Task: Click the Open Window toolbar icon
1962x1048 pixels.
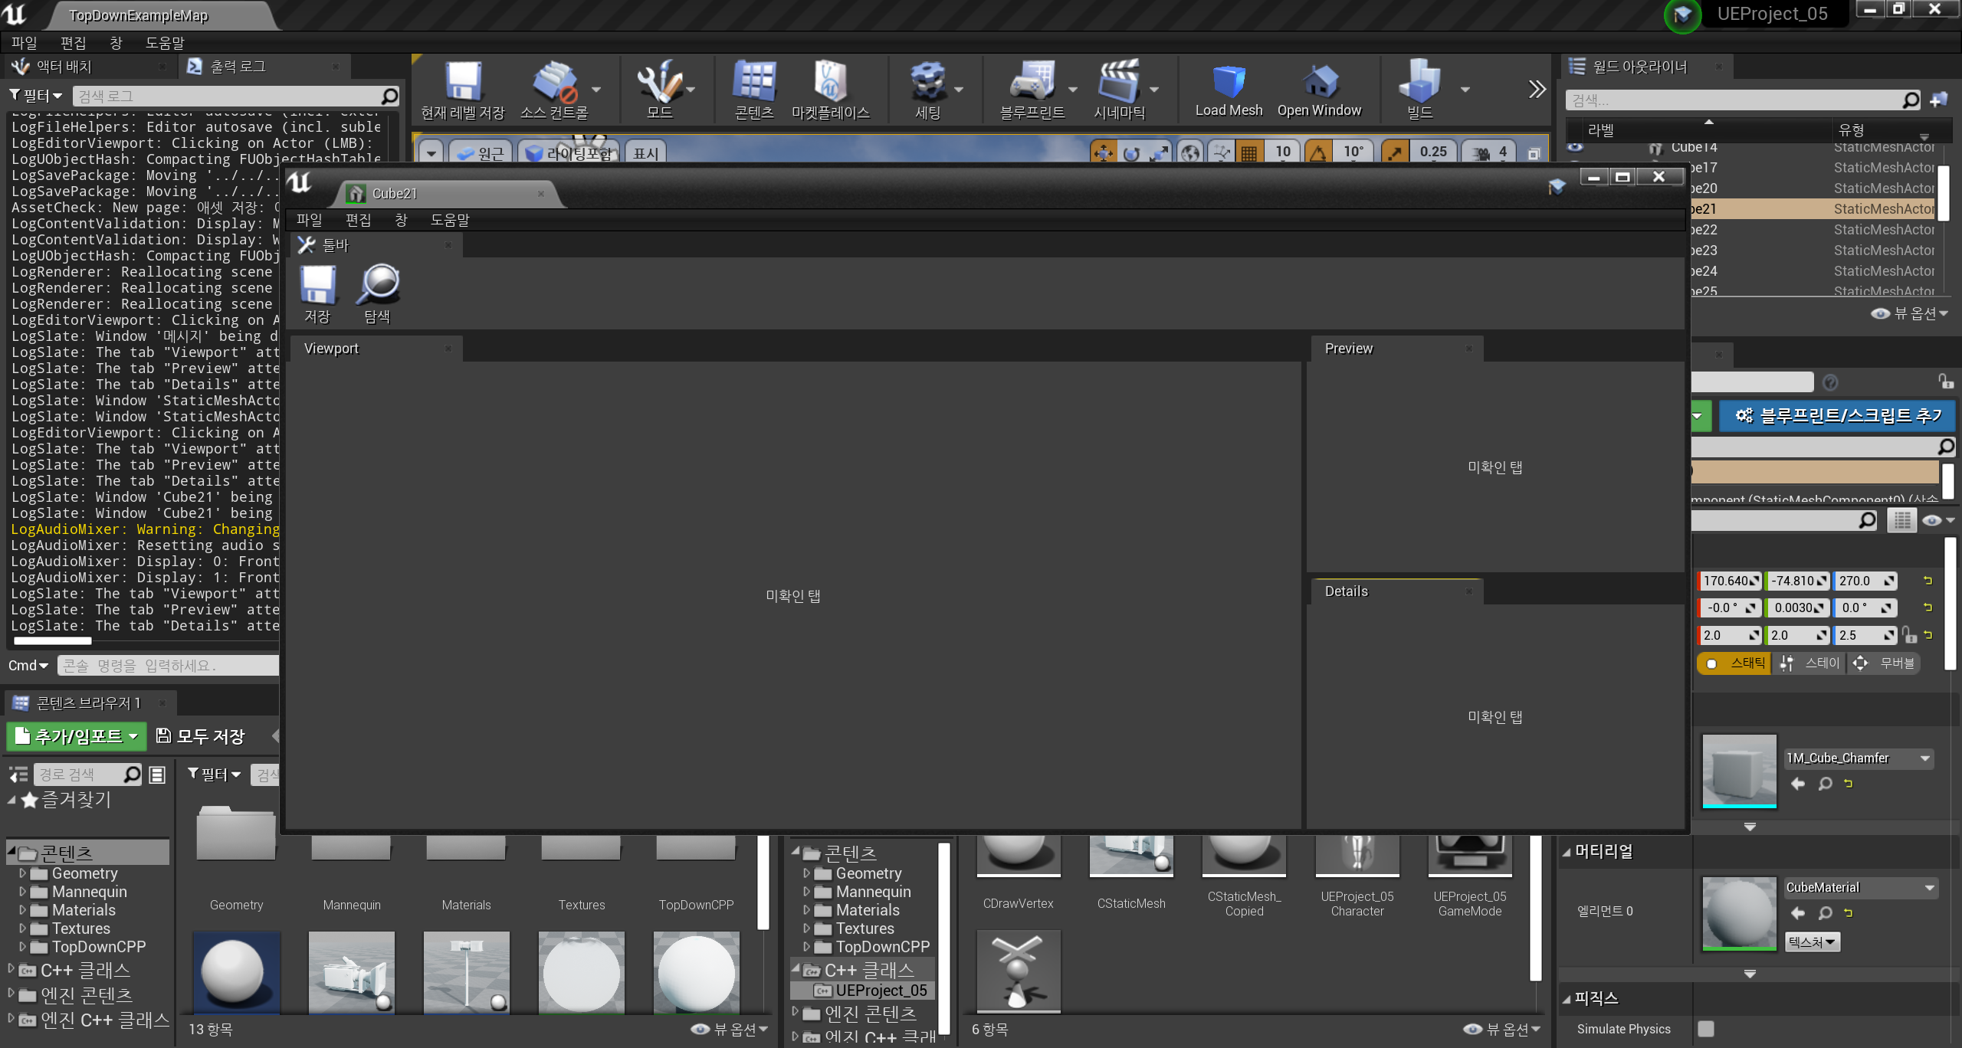Action: click(1319, 82)
